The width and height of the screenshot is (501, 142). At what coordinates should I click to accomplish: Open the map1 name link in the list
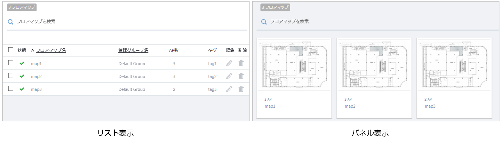pyautogui.click(x=36, y=64)
